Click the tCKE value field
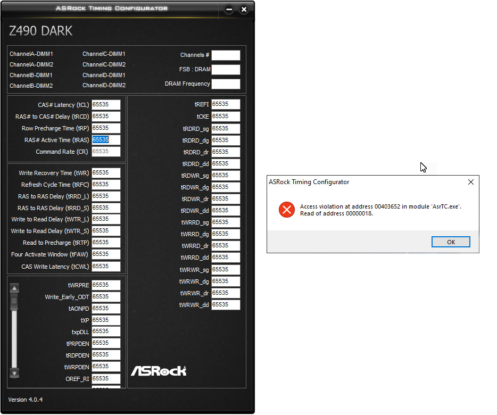The height and width of the screenshot is (415, 497). coord(226,117)
